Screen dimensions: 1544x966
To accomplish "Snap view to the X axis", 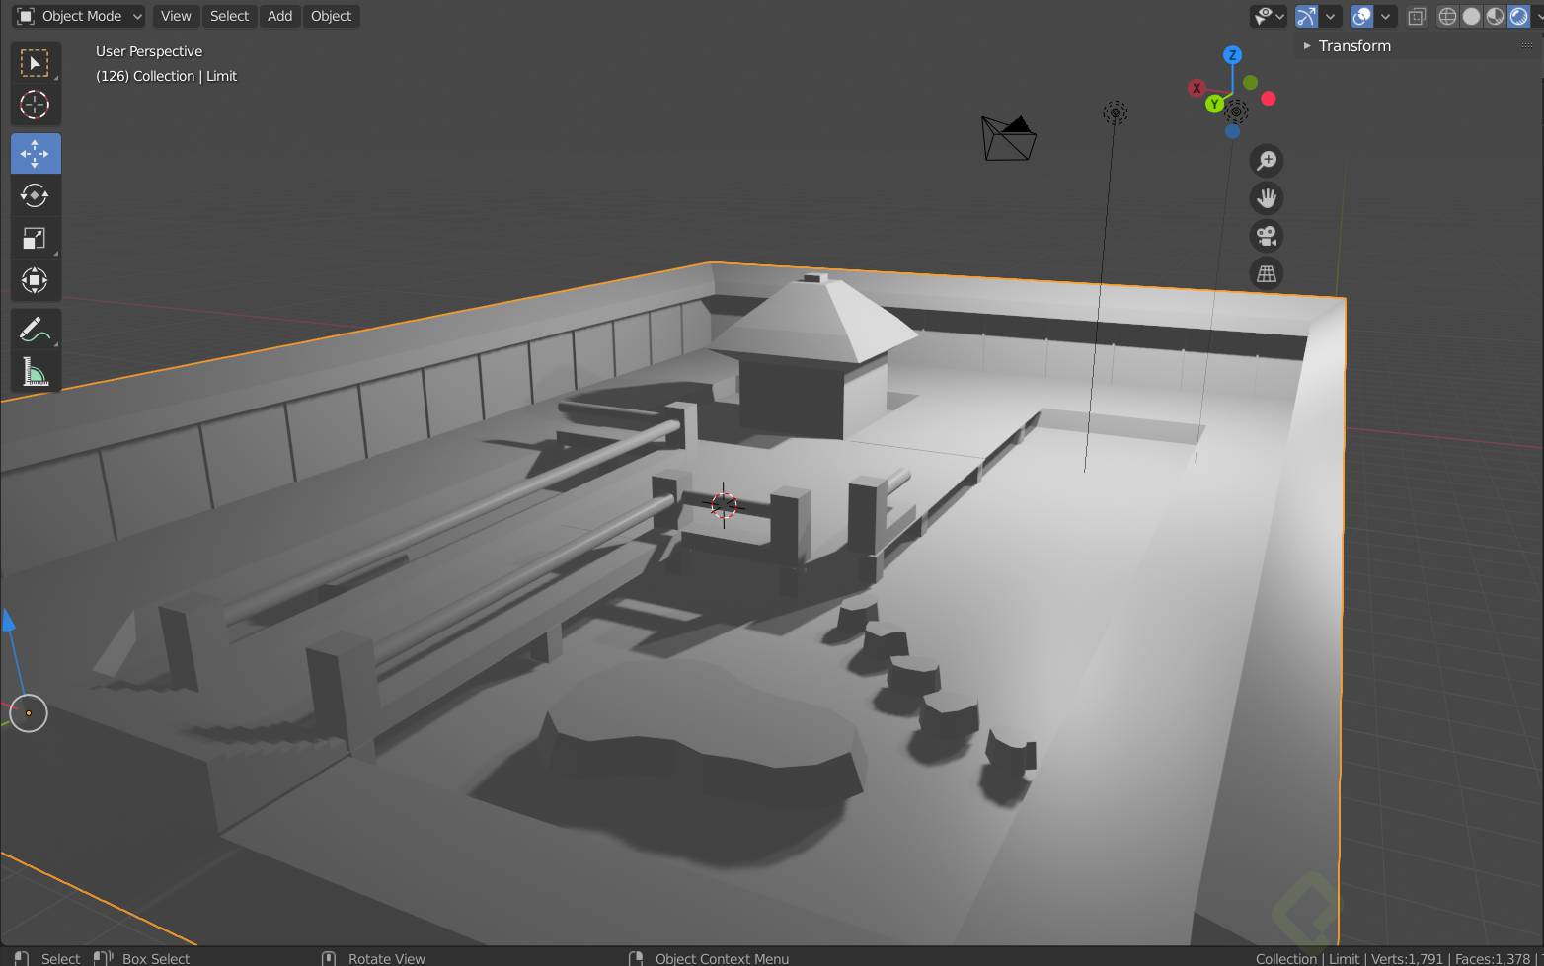I will 1197,88.
